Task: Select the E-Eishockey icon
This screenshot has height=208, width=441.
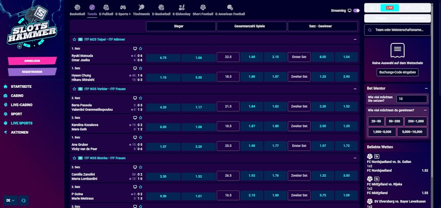Action: point(182,7)
